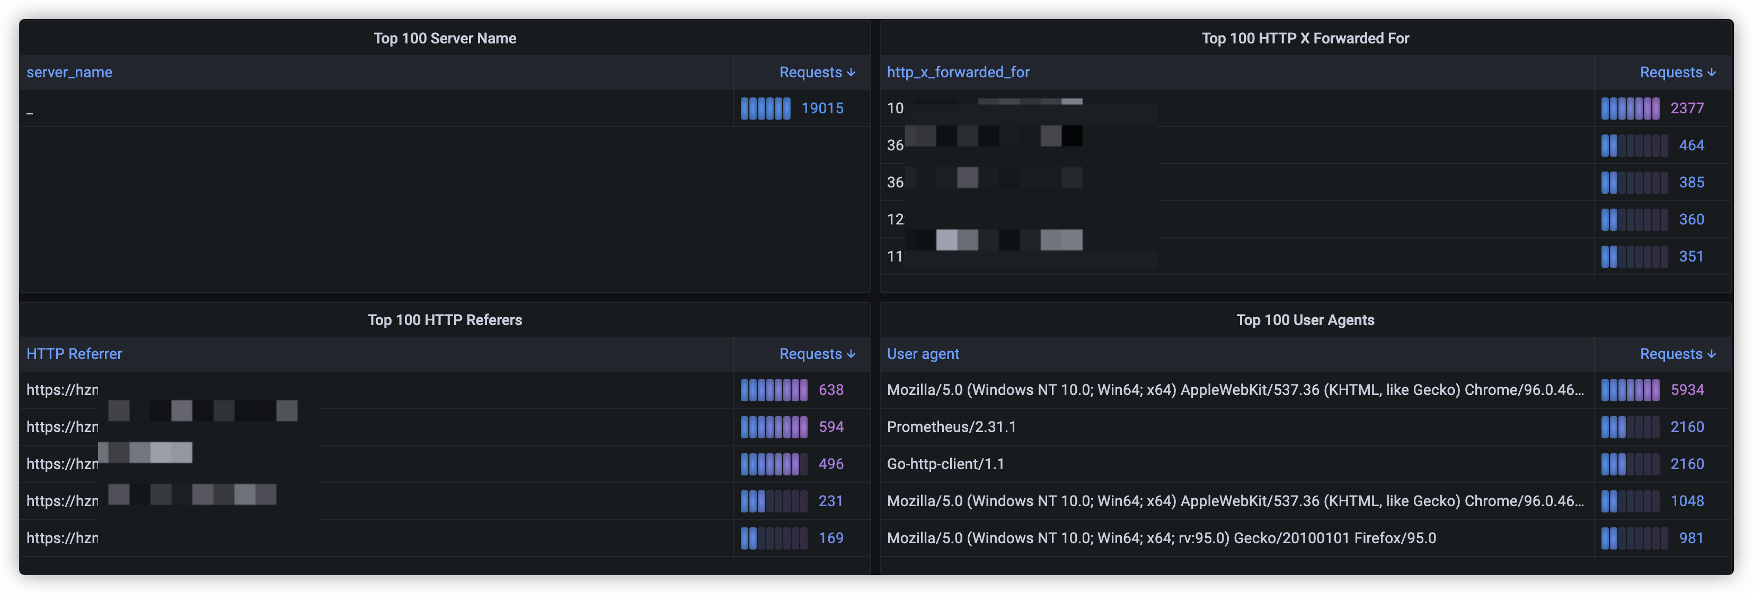
Task: Open the Top 100 HTTP X Forwarded For panel menu
Action: [x=1305, y=39]
